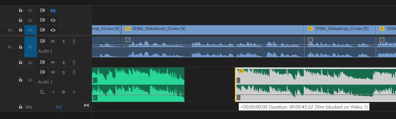
Task: Go to previous keyframe on A3
Action: tap(53, 92)
